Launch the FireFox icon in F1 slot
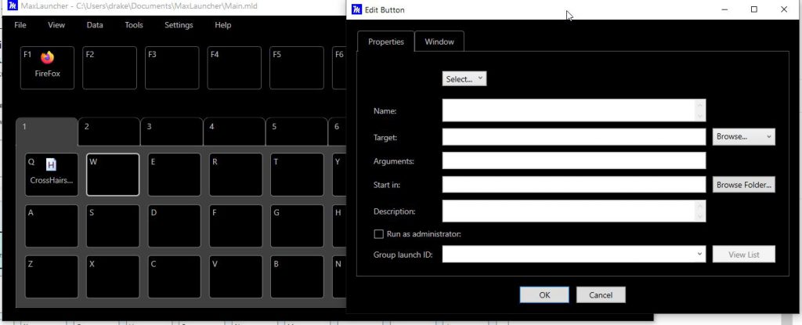 click(47, 58)
